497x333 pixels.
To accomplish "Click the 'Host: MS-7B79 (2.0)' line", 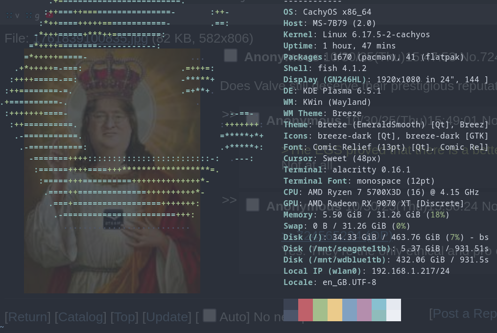I will tap(330, 24).
